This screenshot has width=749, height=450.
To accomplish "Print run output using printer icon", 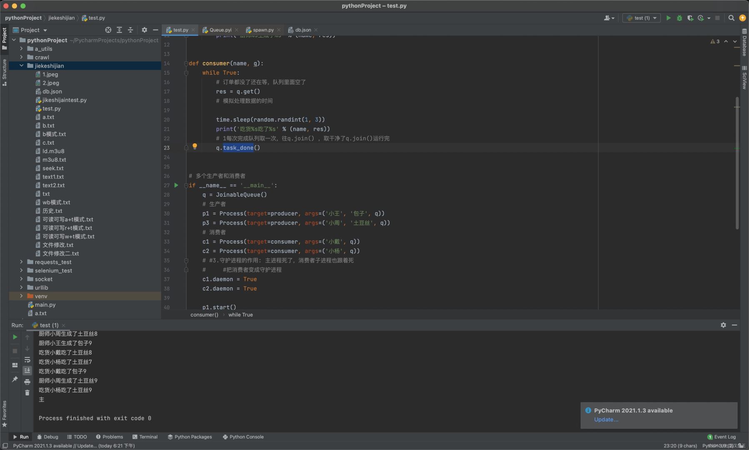I will (27, 382).
